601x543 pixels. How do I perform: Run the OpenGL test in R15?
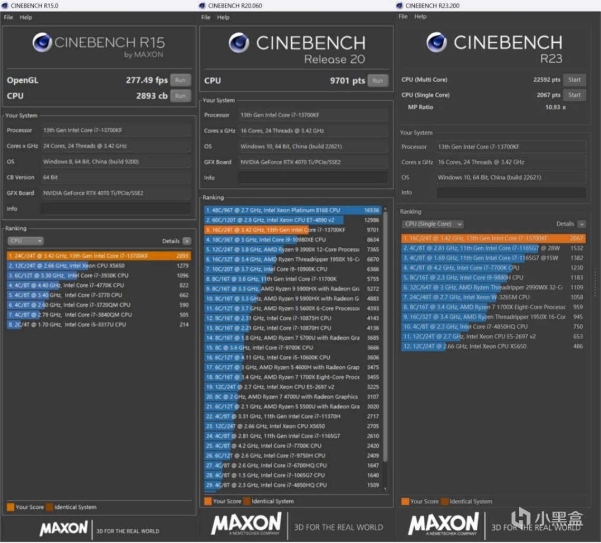180,80
